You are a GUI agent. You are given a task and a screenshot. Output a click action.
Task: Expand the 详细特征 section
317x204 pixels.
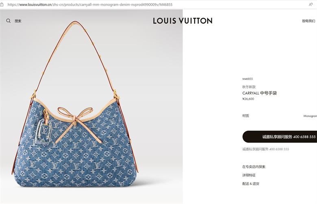(x=249, y=175)
